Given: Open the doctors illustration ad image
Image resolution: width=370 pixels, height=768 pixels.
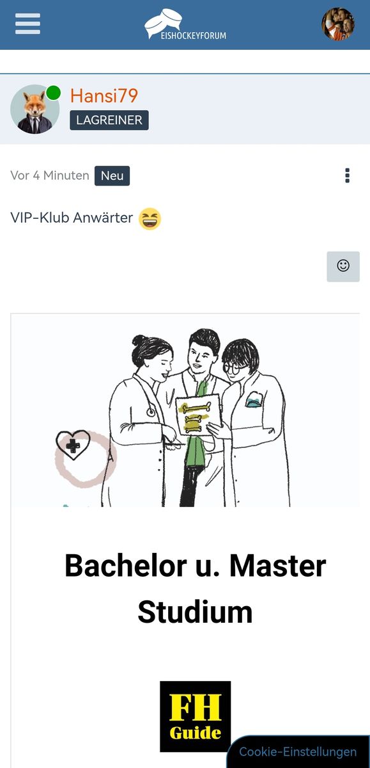Looking at the screenshot, I should 185,410.
